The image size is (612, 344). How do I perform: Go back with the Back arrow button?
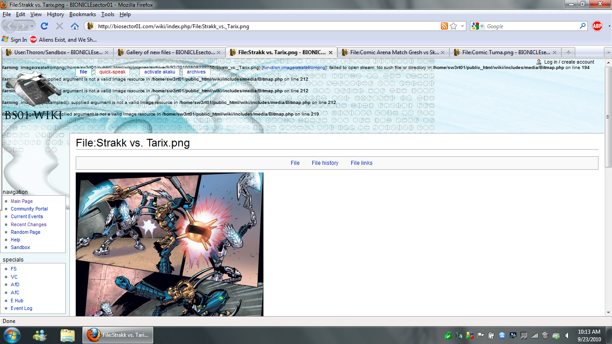10,26
